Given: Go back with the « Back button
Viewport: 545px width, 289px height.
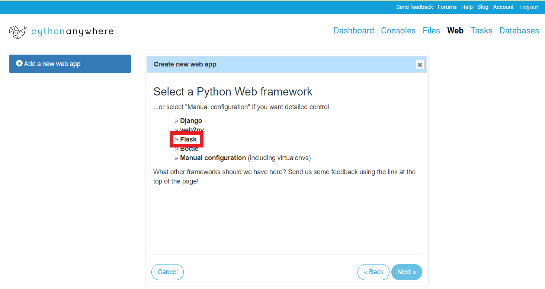Looking at the screenshot, I should [x=374, y=272].
